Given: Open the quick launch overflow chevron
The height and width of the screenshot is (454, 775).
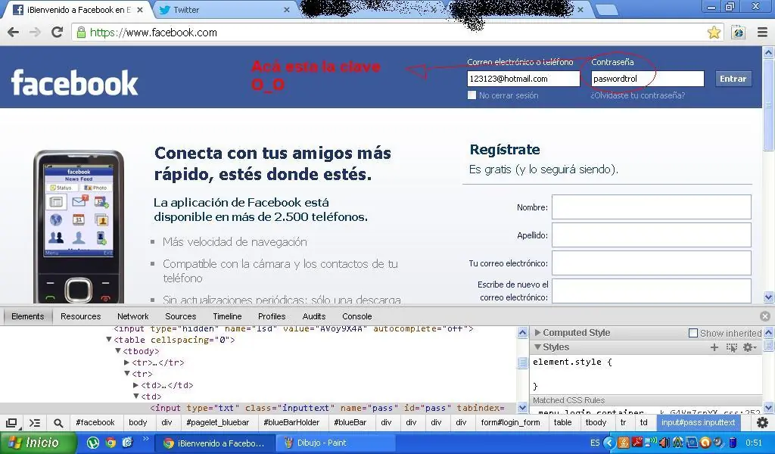Looking at the screenshot, I should (x=145, y=439).
